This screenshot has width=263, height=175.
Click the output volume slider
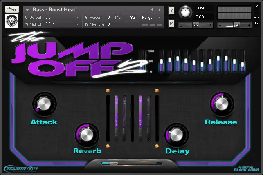[x=234, y=25]
